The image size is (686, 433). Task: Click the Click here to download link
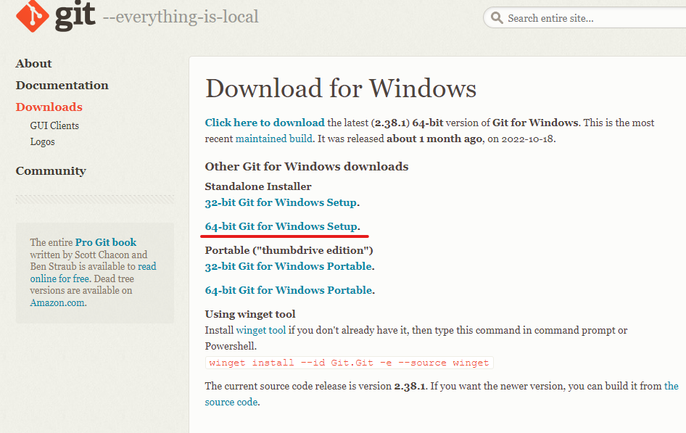pyautogui.click(x=265, y=123)
